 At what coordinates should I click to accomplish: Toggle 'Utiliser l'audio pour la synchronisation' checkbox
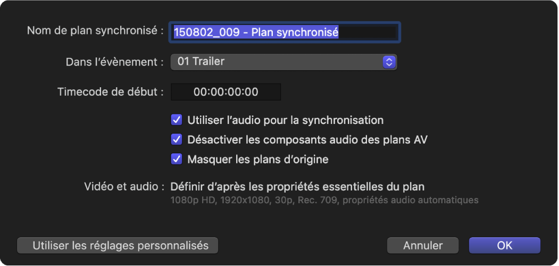tap(177, 120)
